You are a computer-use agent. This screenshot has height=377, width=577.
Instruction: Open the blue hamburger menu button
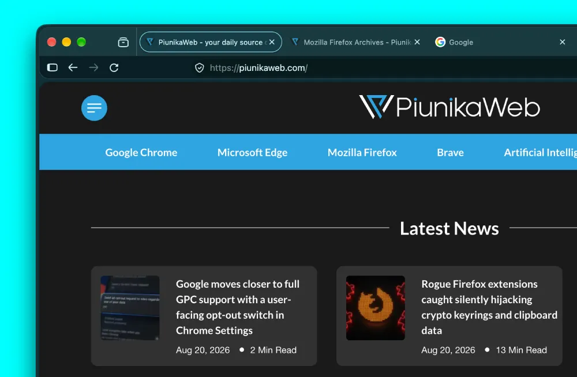tap(94, 108)
